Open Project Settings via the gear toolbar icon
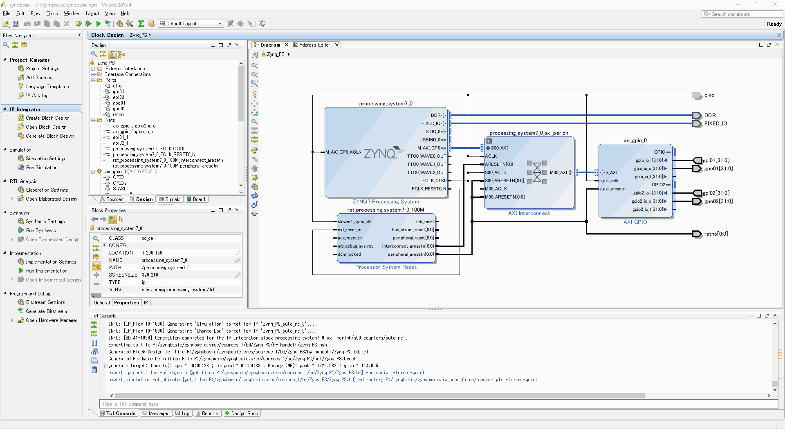Image resolution: width=785 pixels, height=429 pixels. (x=120, y=24)
